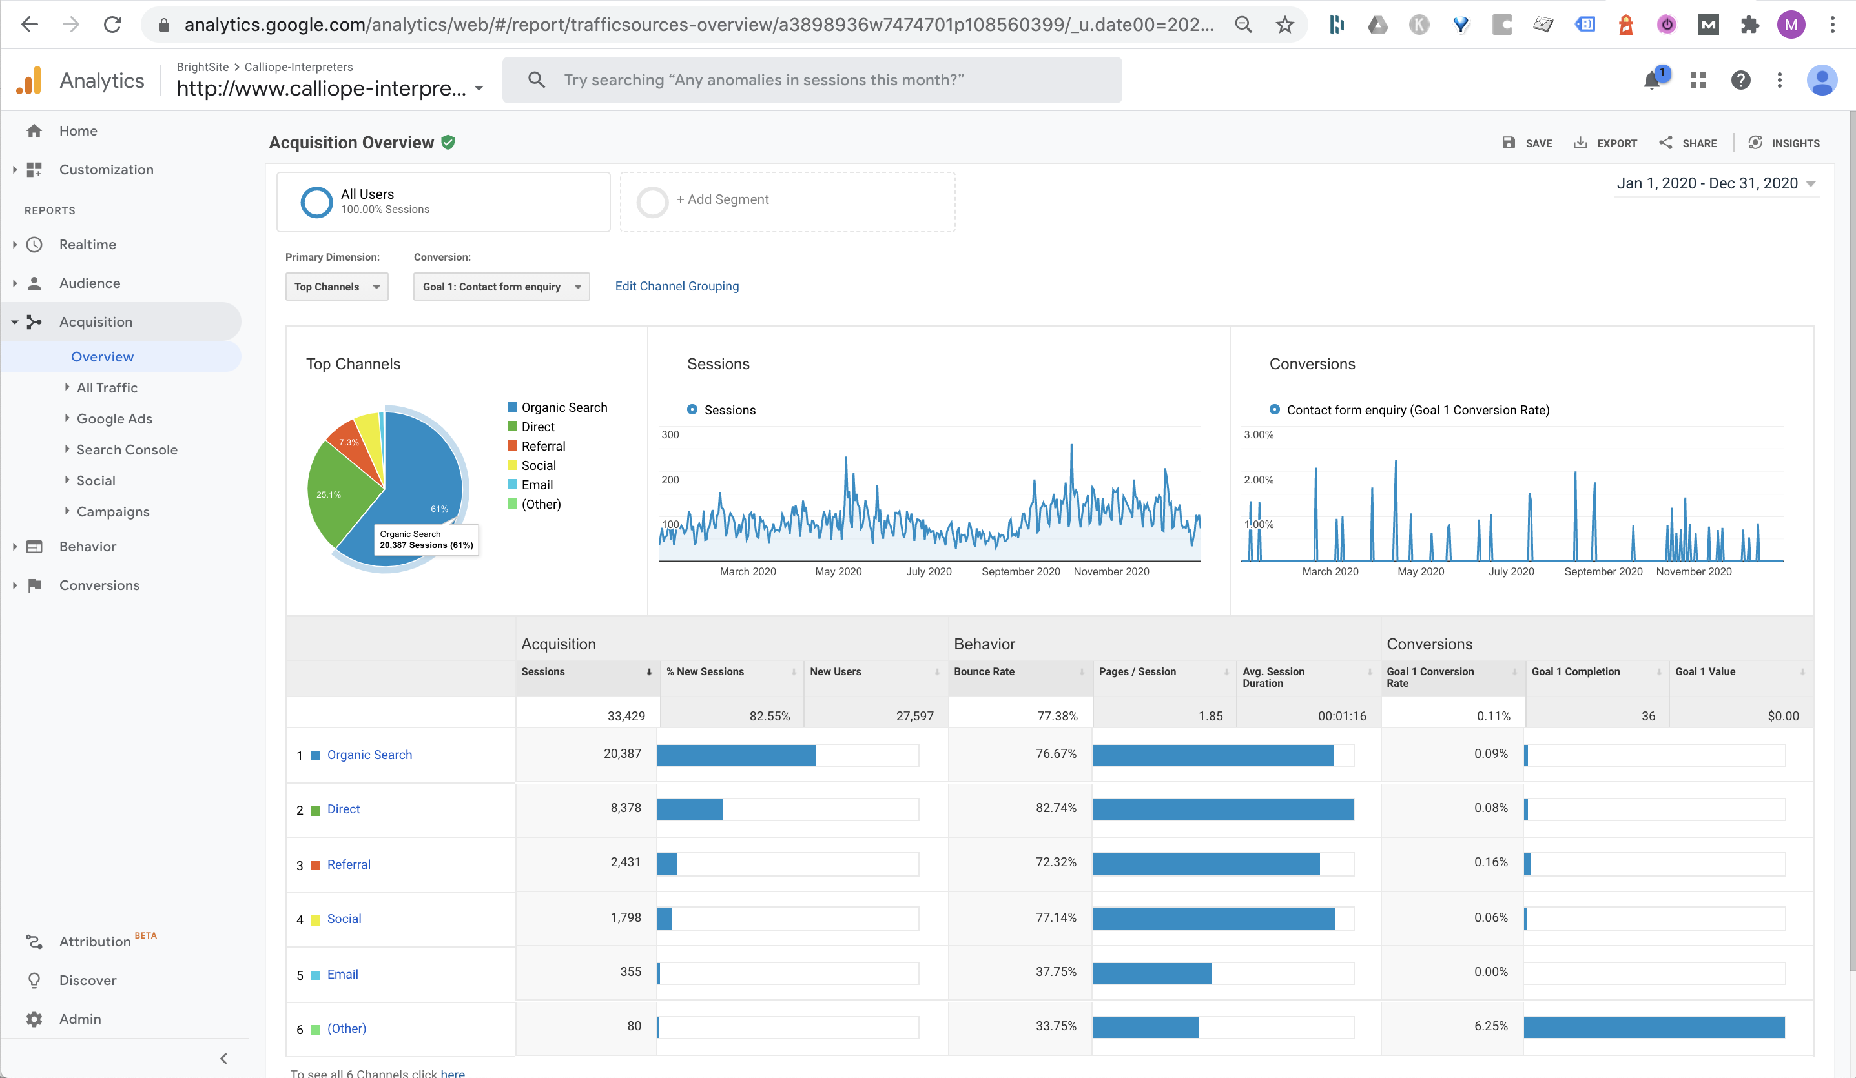
Task: Open All Traffic in Acquisition menu
Action: pyautogui.click(x=107, y=387)
